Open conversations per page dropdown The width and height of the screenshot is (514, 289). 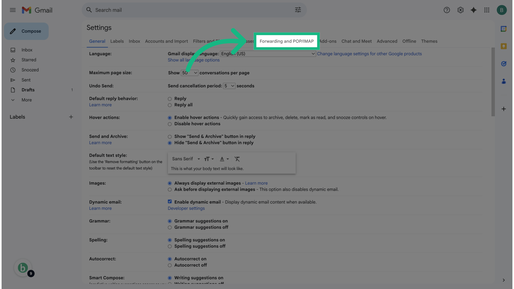[190, 73]
